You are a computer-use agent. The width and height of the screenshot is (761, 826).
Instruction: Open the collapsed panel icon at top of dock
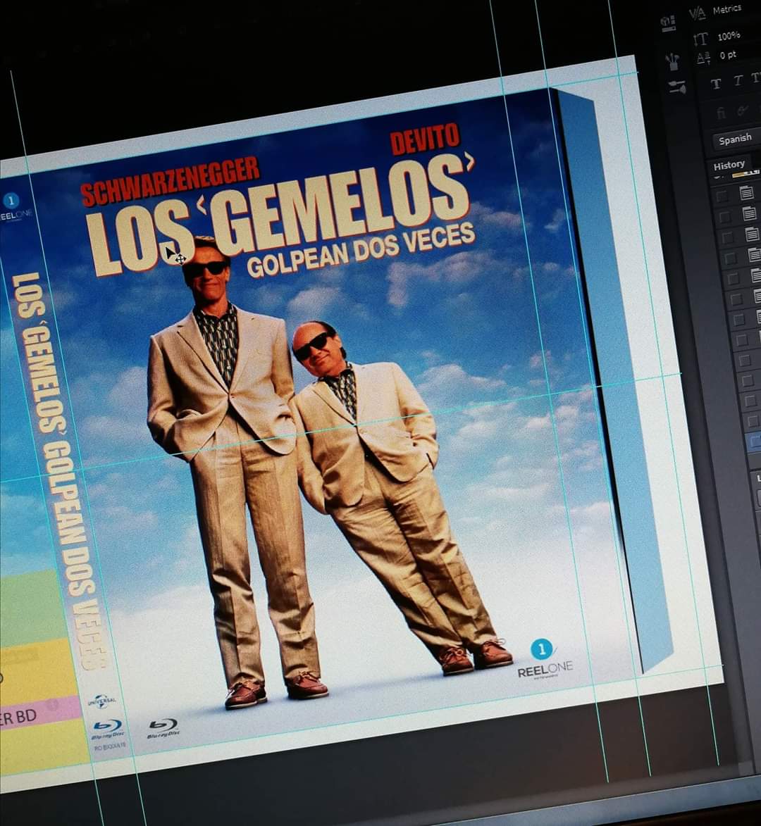[x=668, y=24]
